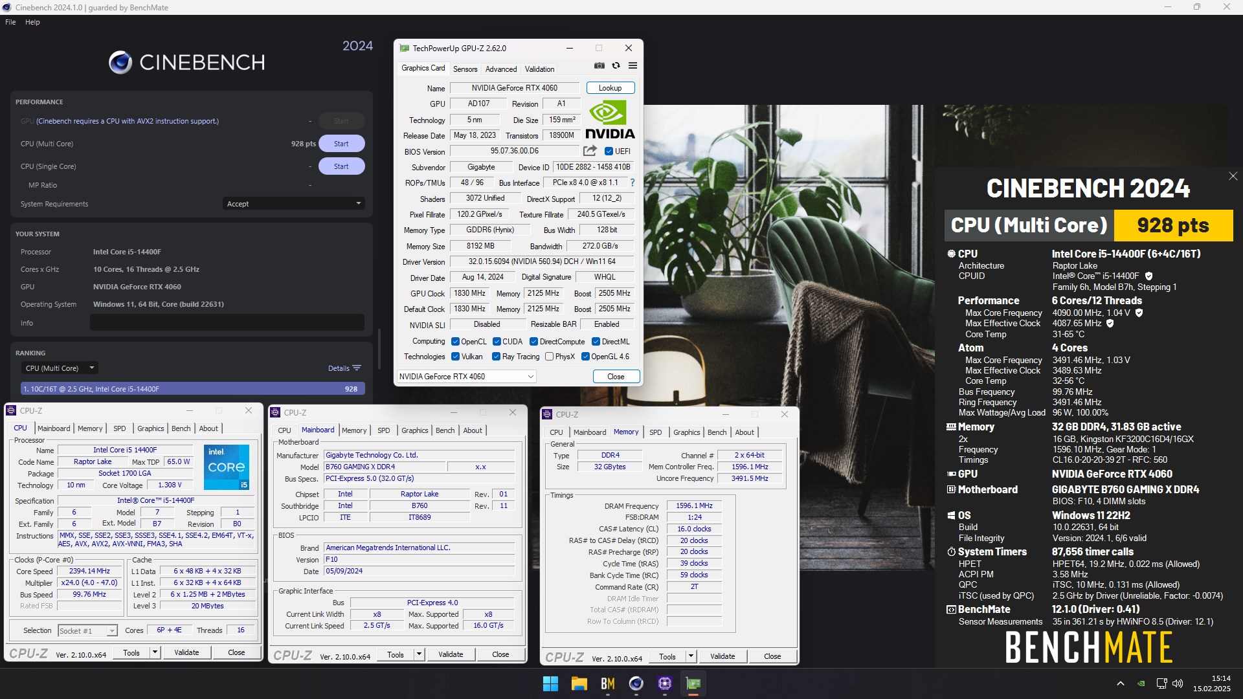Click taskbar clock showing 15:14
This screenshot has width=1243, height=699.
[x=1212, y=683]
